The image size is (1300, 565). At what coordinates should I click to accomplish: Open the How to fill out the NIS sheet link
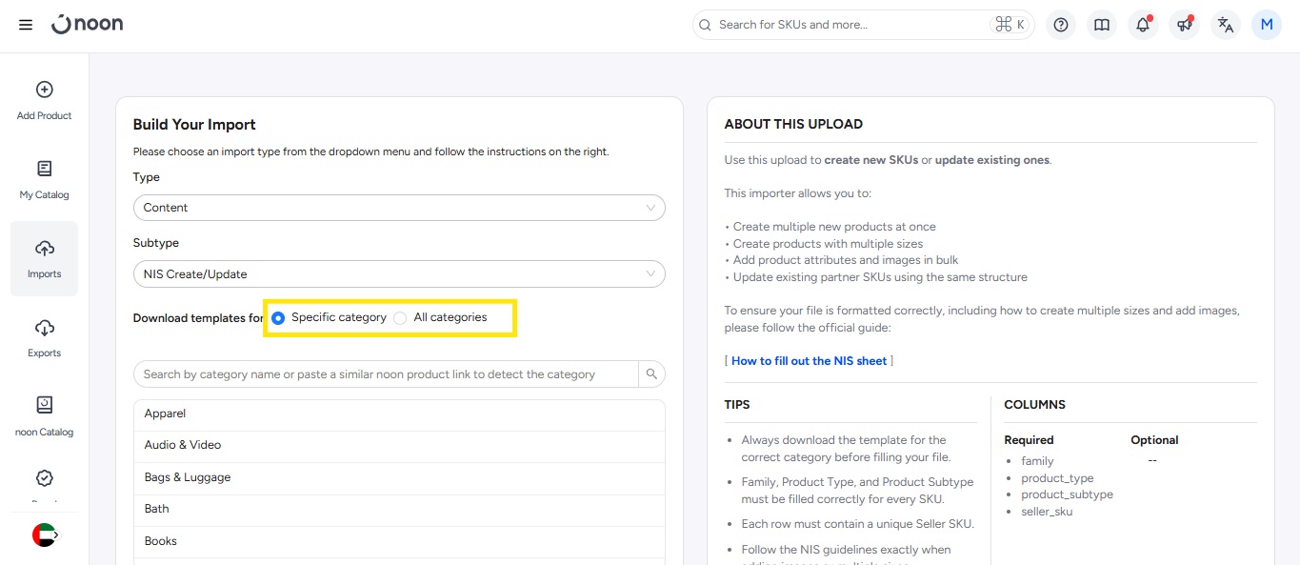(x=809, y=361)
